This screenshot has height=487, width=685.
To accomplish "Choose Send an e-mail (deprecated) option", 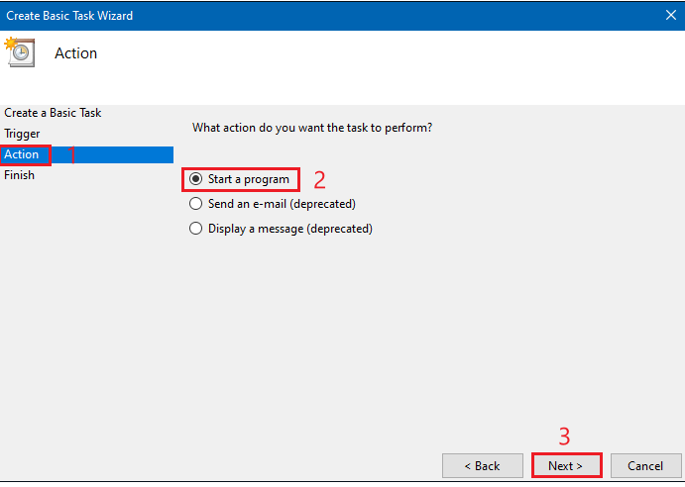I will 273,204.
